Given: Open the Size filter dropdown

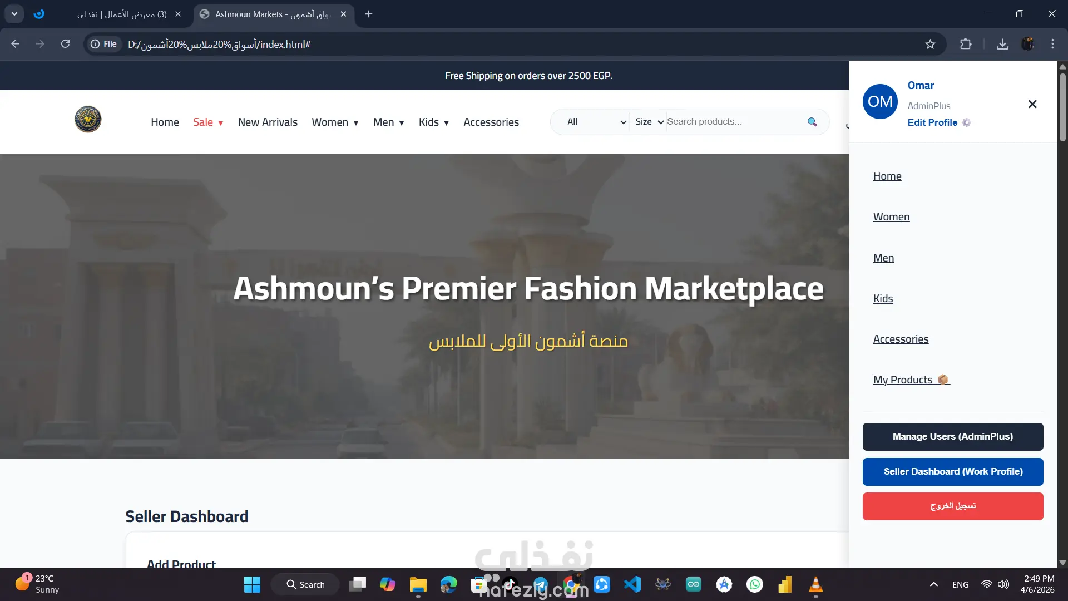Looking at the screenshot, I should coord(649,122).
